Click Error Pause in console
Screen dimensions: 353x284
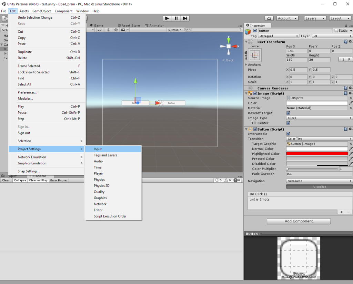58,180
